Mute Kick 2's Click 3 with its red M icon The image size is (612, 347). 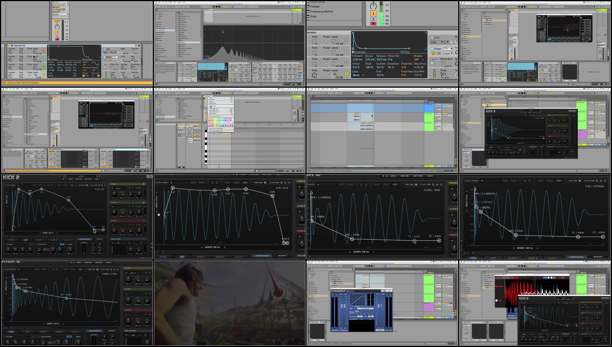144,221
